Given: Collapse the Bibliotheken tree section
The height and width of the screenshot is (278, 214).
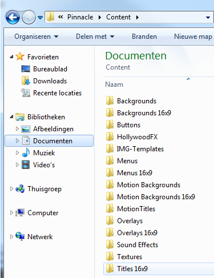Looking at the screenshot, I should pos(11,116).
